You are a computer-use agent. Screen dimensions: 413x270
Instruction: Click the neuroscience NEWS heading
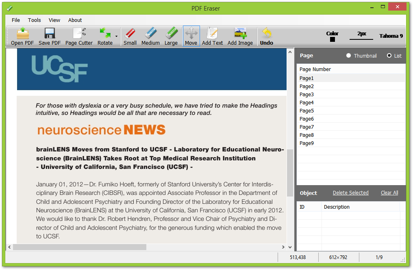pos(101,130)
